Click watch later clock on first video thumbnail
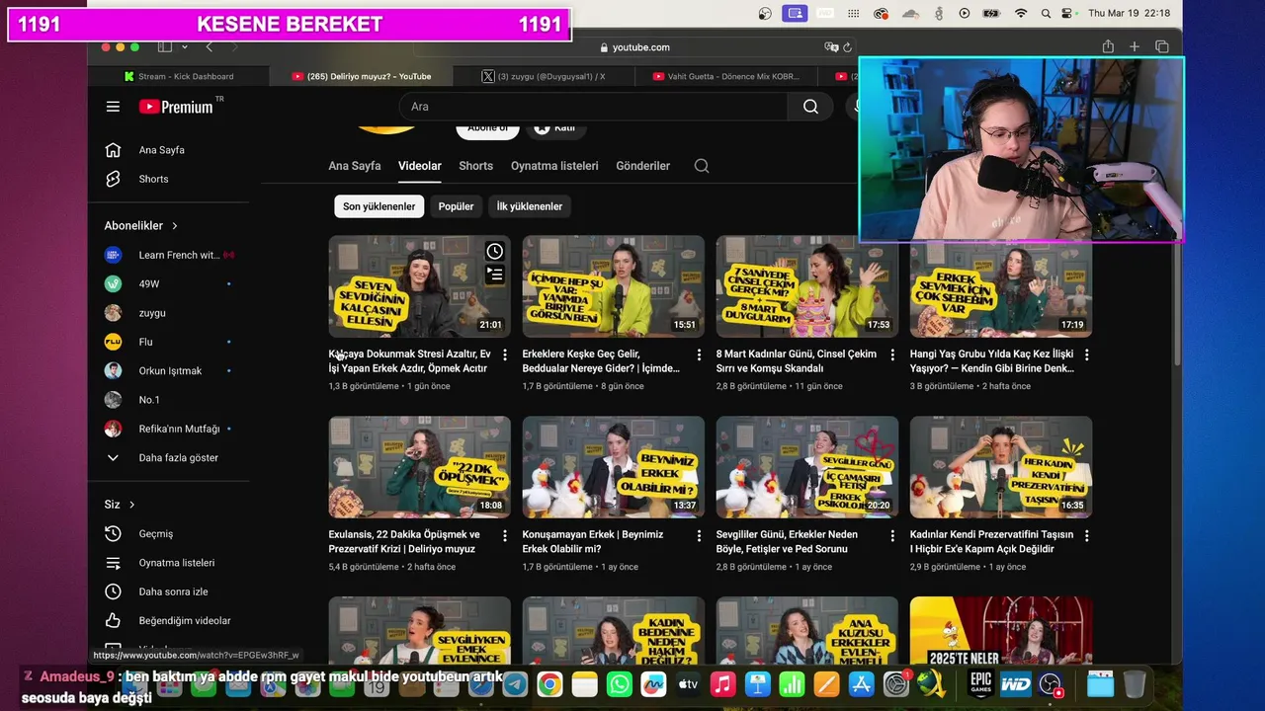Image resolution: width=1265 pixels, height=711 pixels. click(x=495, y=252)
